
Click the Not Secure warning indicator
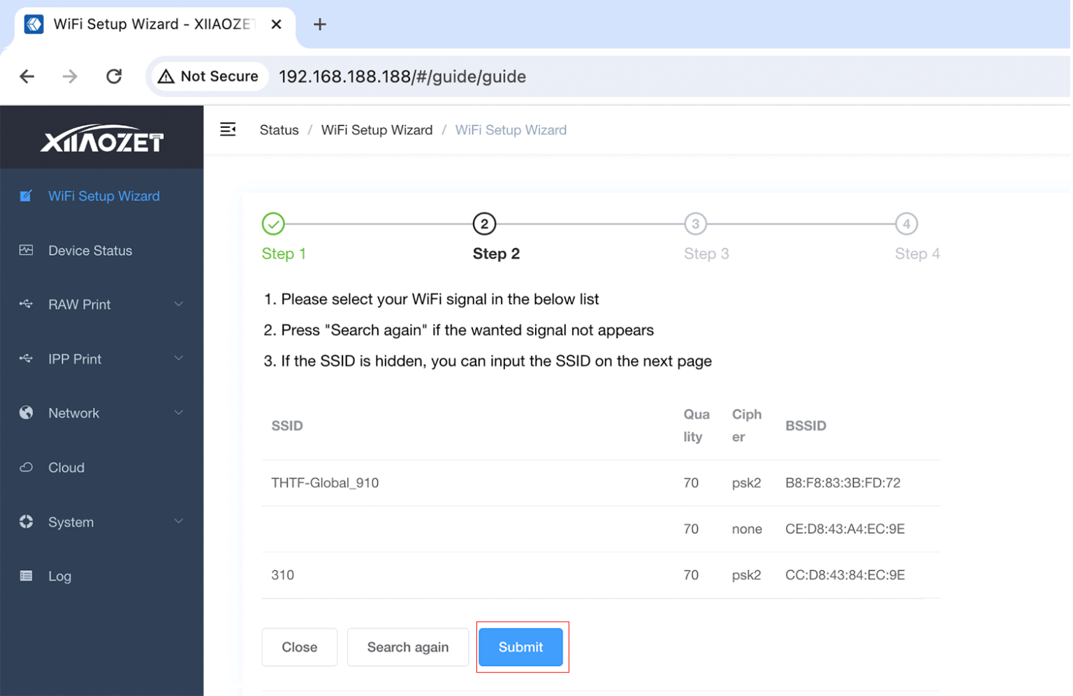pos(209,76)
